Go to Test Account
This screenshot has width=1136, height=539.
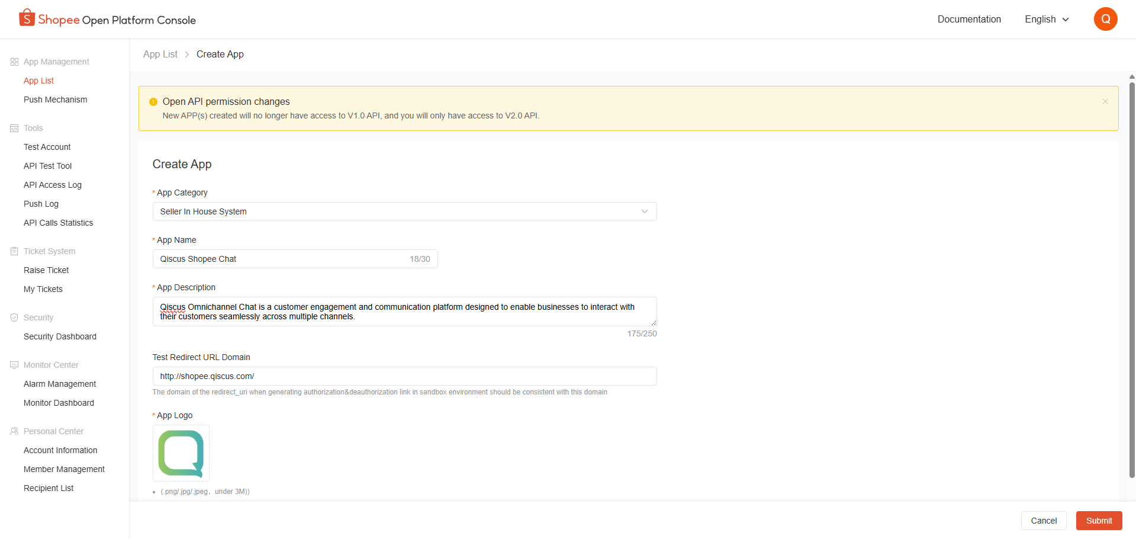point(47,147)
